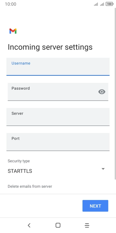Tap the first signal strength icon
Screen dimensions: 116x233
96,4
